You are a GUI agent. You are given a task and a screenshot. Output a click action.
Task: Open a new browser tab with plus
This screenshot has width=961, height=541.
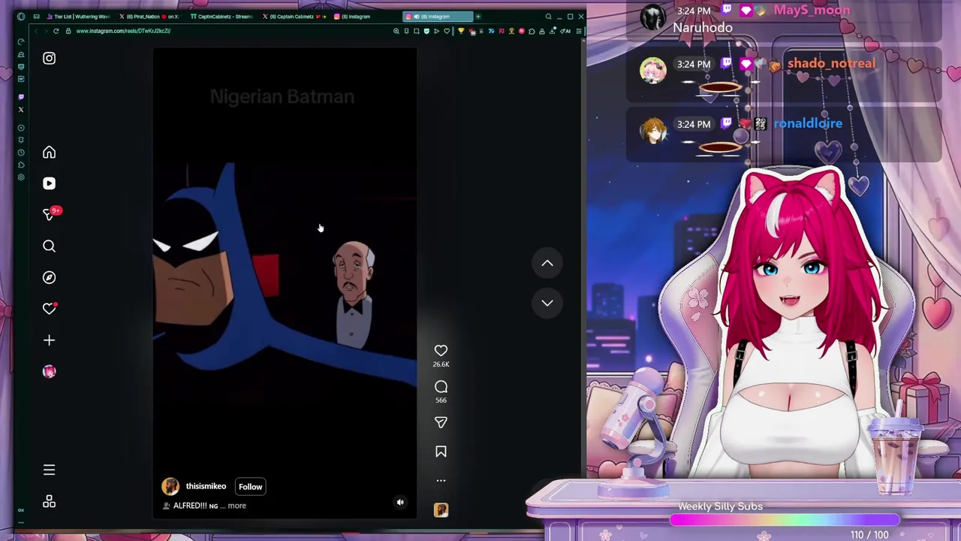(x=478, y=17)
